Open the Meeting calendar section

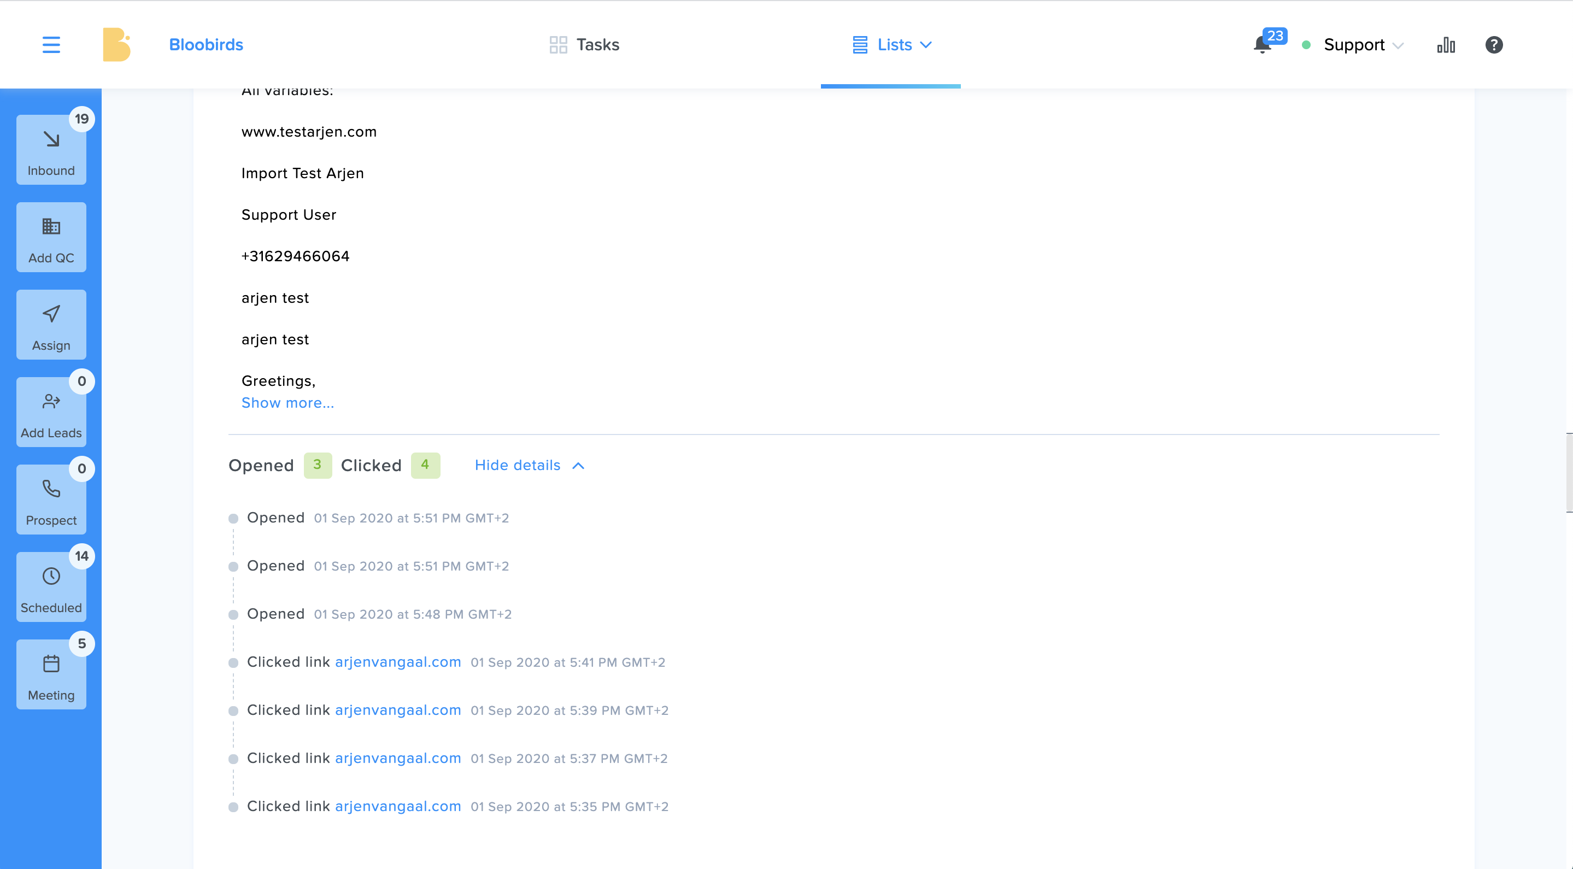(51, 673)
